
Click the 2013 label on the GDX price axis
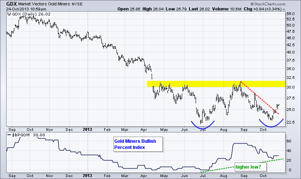(87, 129)
